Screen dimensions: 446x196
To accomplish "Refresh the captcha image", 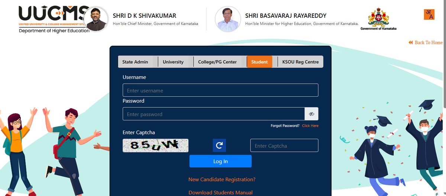I will (219, 145).
